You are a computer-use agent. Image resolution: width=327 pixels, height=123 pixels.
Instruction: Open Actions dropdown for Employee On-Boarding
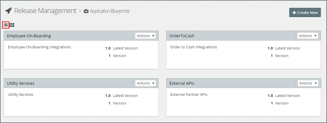[145, 36]
